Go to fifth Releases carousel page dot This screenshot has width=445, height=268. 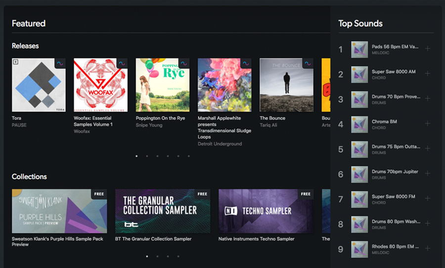tap(178, 156)
